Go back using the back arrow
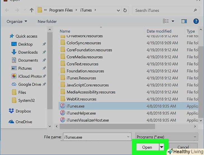204x155 pixels. click(x=7, y=10)
